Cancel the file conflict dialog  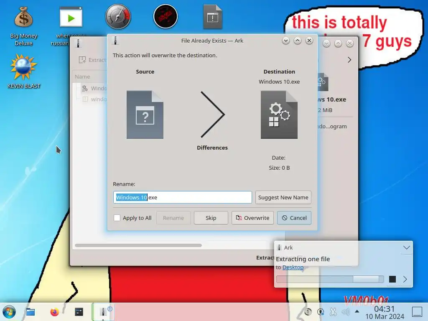click(294, 218)
